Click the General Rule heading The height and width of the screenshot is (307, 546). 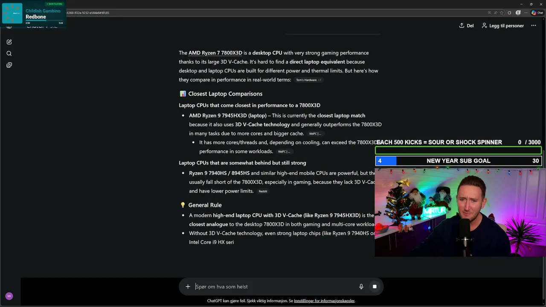coord(205,205)
